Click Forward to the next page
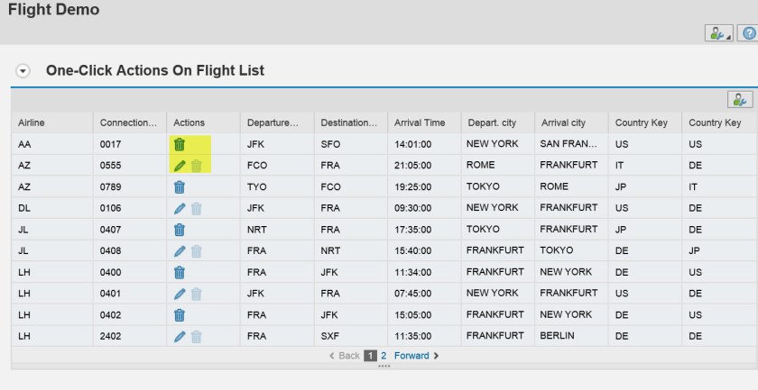The width and height of the screenshot is (758, 390). [x=416, y=356]
